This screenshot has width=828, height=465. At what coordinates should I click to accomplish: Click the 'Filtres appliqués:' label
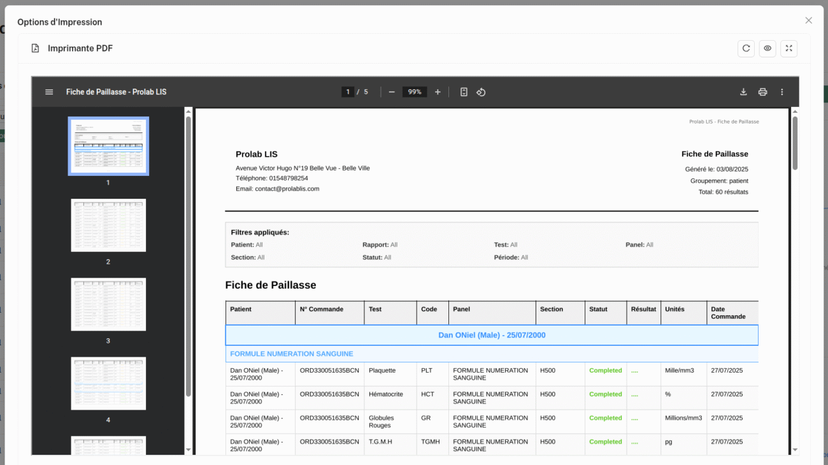pyautogui.click(x=260, y=232)
